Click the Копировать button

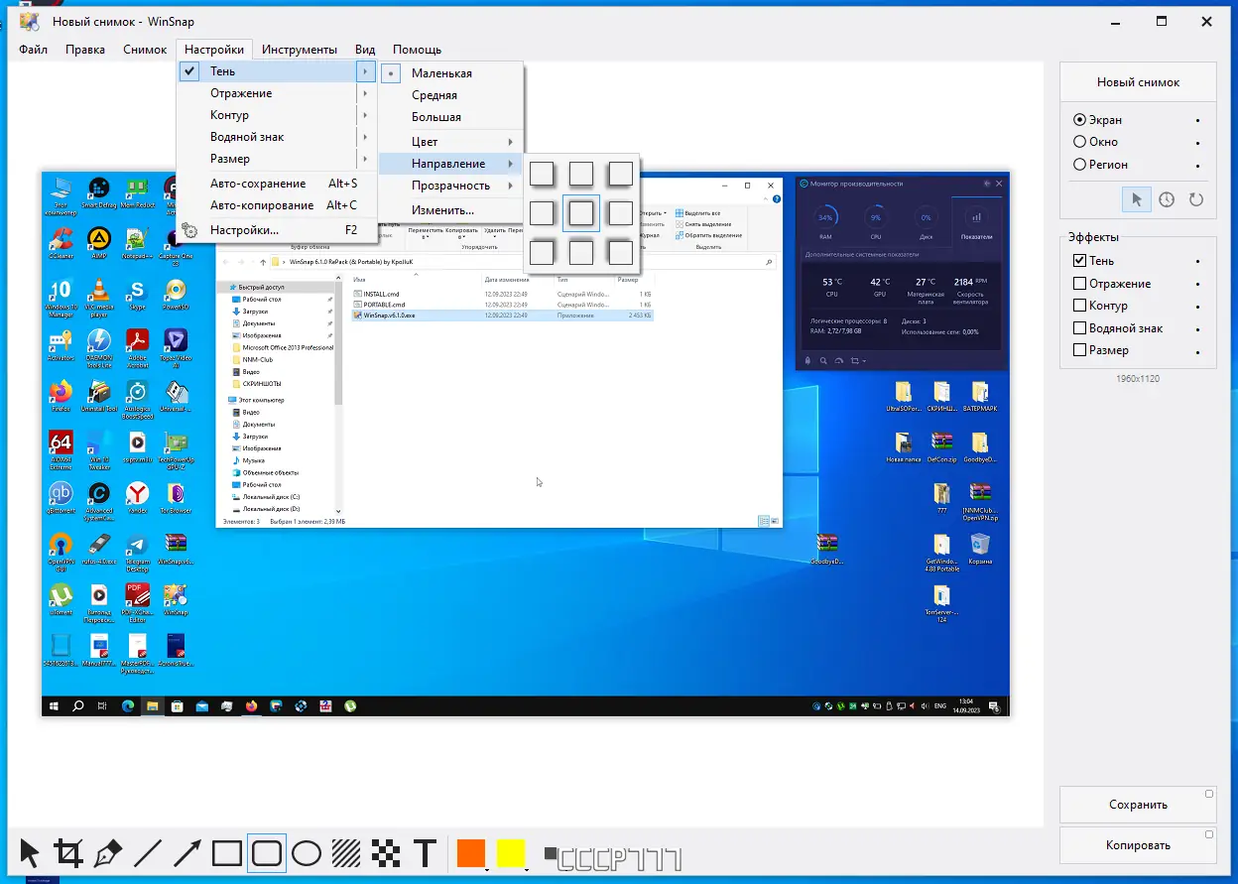[1138, 845]
